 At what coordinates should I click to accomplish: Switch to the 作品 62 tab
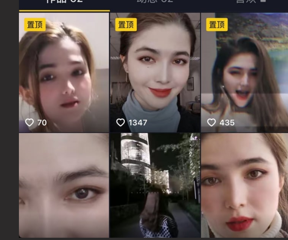coord(64,2)
